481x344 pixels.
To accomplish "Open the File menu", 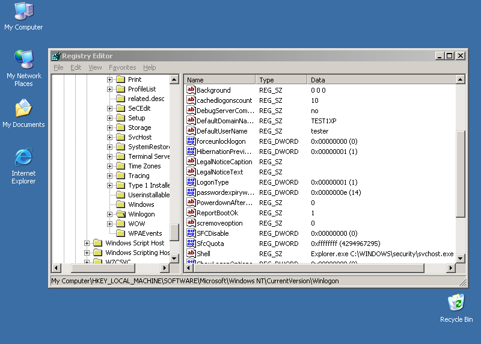I will click(x=58, y=67).
